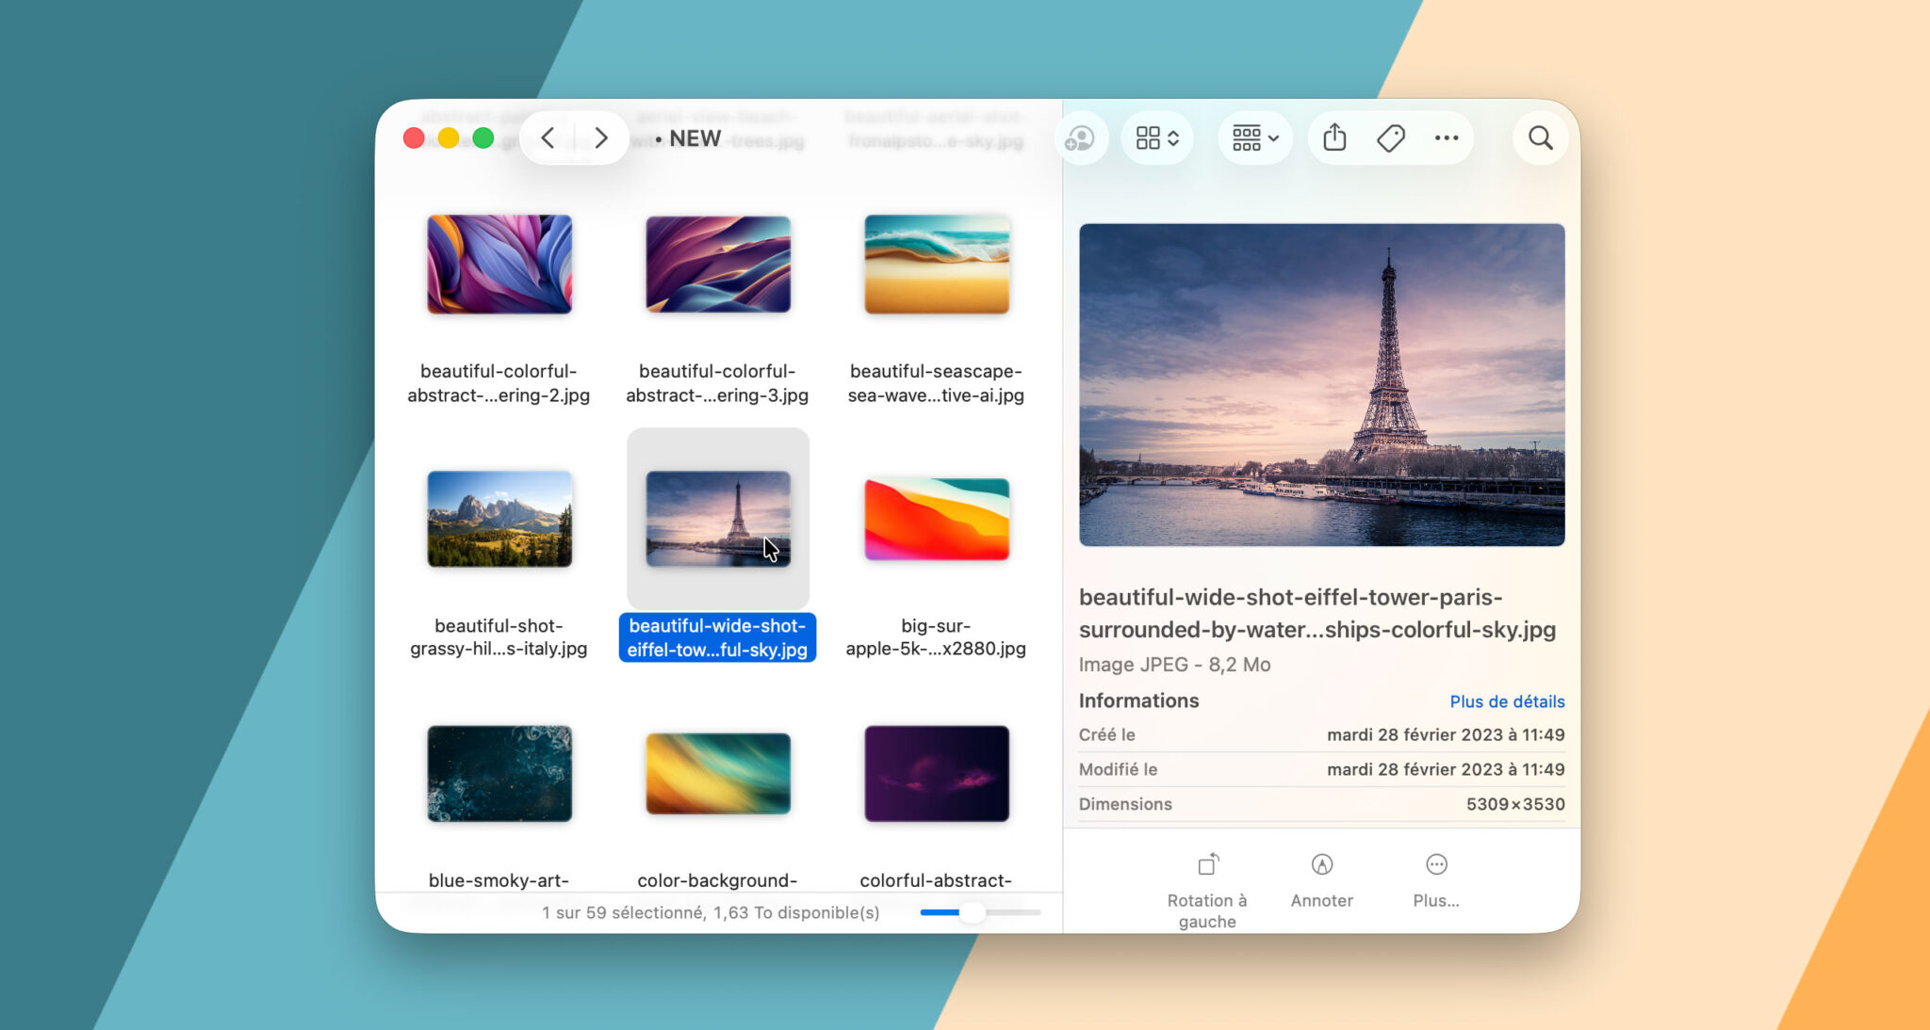Select the grassy hills Italy thumbnail
The image size is (1930, 1030).
tap(499, 519)
